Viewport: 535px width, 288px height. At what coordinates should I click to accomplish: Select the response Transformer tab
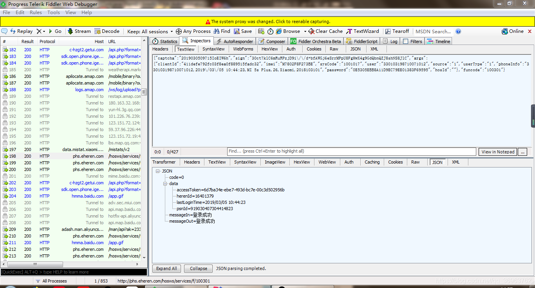(x=164, y=162)
